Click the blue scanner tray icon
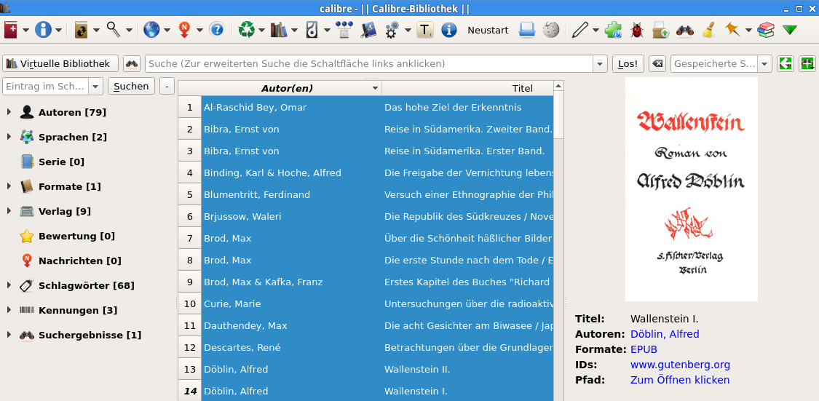 point(527,30)
